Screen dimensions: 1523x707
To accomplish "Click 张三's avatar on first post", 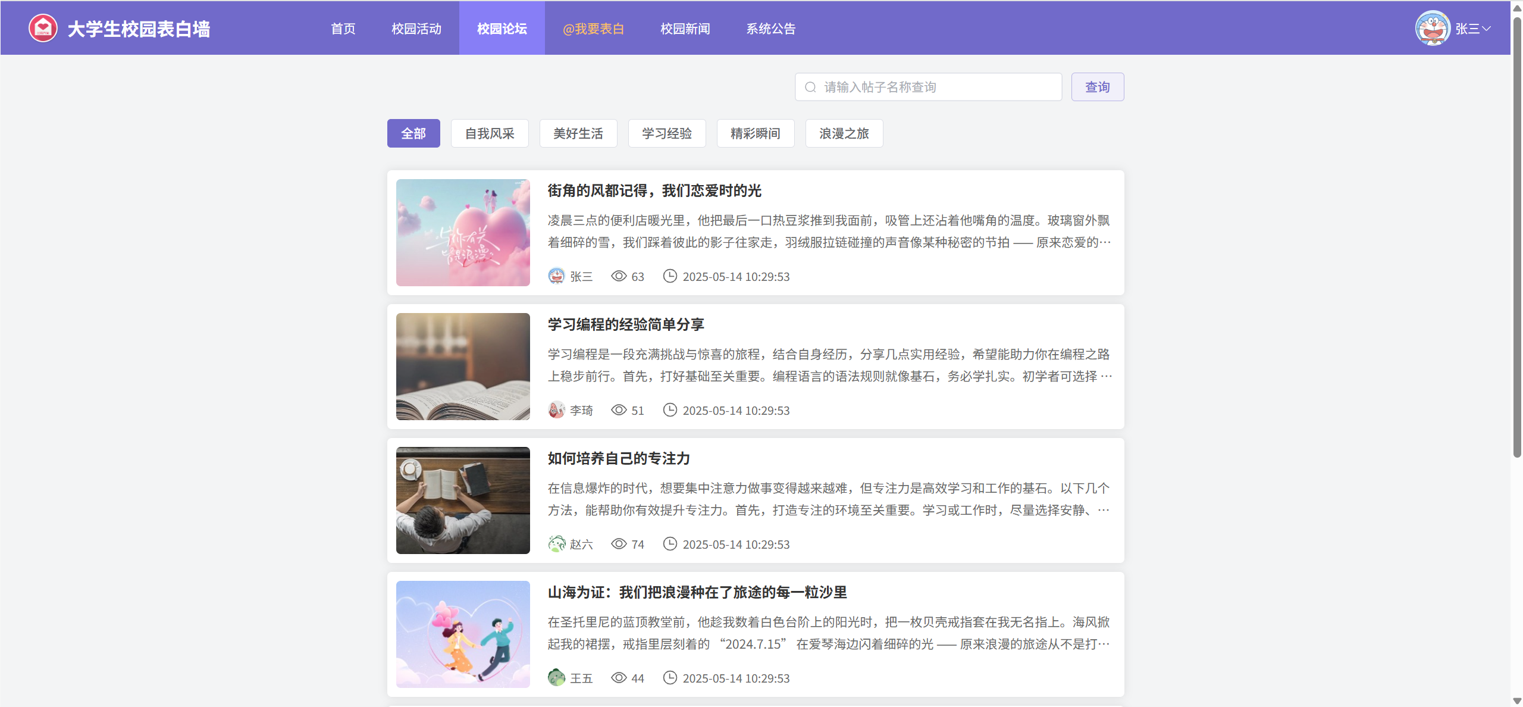I will (x=556, y=276).
